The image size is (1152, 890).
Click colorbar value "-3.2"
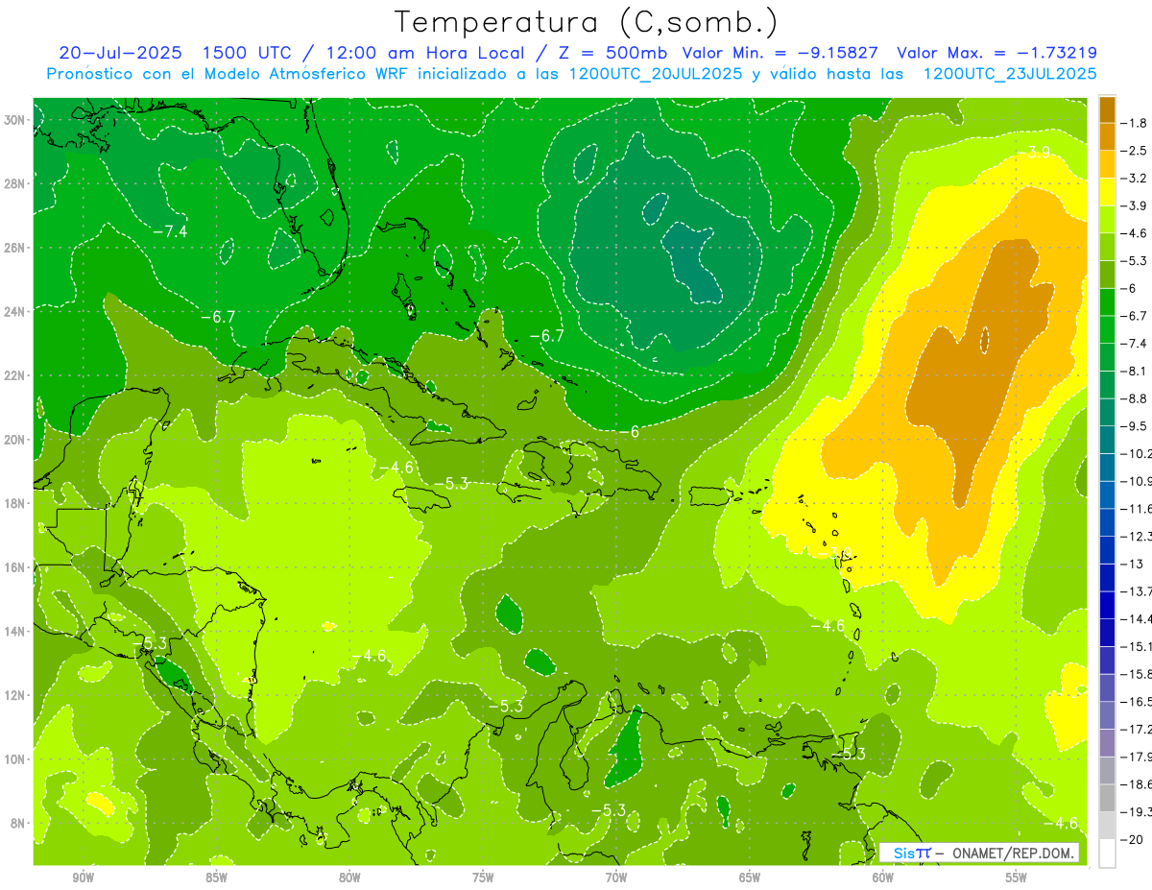click(x=1133, y=179)
